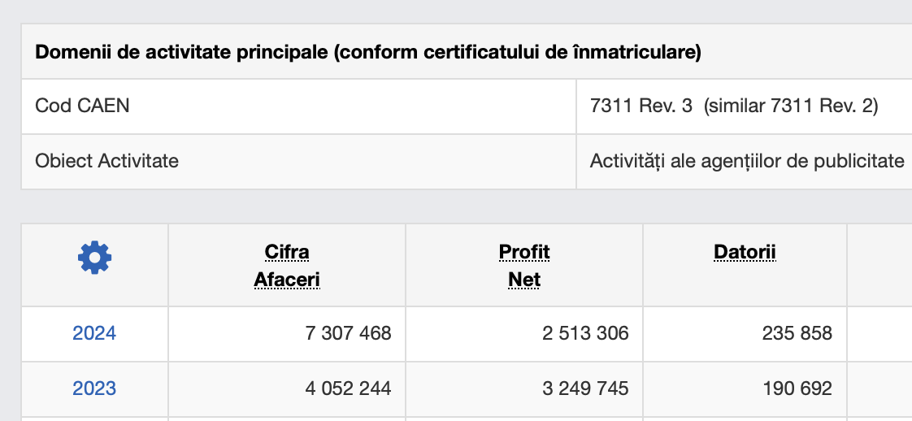Select the 2 513 306 net profit value
The height and width of the screenshot is (421, 912).
[586, 333]
